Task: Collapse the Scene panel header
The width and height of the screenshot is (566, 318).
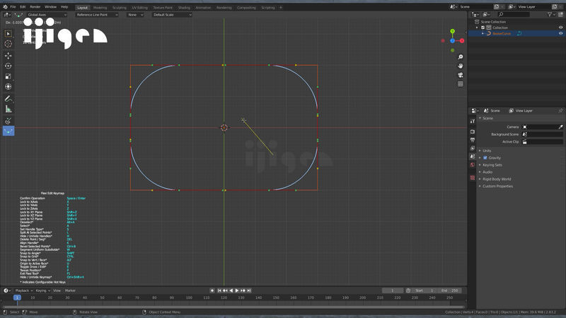Action: point(486,118)
